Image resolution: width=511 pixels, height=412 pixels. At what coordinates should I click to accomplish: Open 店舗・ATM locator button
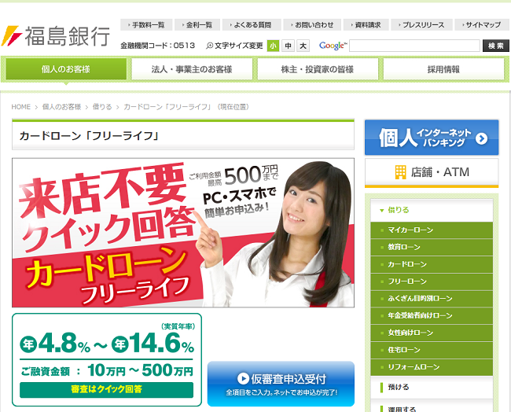[x=432, y=173]
